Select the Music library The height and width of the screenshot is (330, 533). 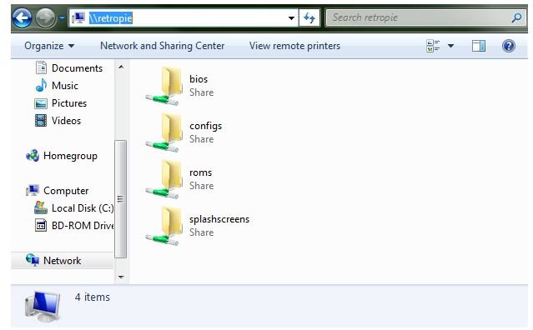64,86
